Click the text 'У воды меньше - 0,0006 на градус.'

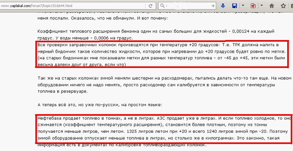click(x=94, y=38)
